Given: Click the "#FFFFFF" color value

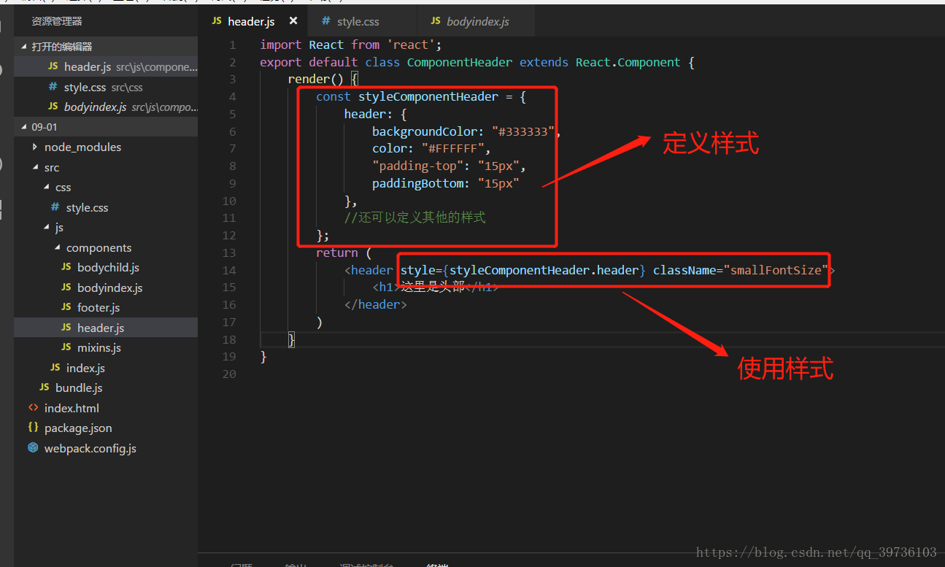Looking at the screenshot, I should 453,149.
